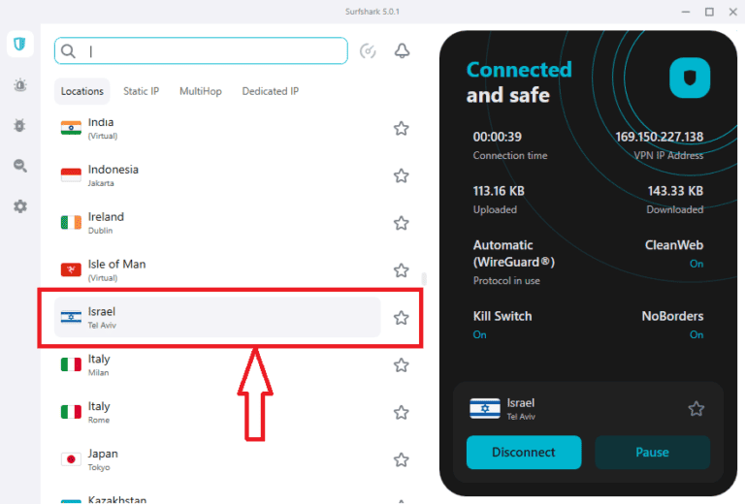Switch to the Locations tab
This screenshot has width=745, height=504.
coord(81,91)
